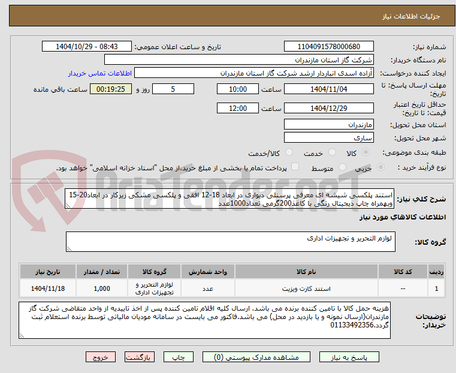Click the توضیحات خریدار text area
This screenshot has width=456, height=373.
coord(204,320)
